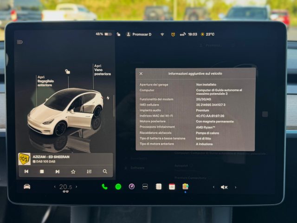
Task: Tap the AZIZAM - ED SHEERAN track title
Action: click(x=51, y=157)
